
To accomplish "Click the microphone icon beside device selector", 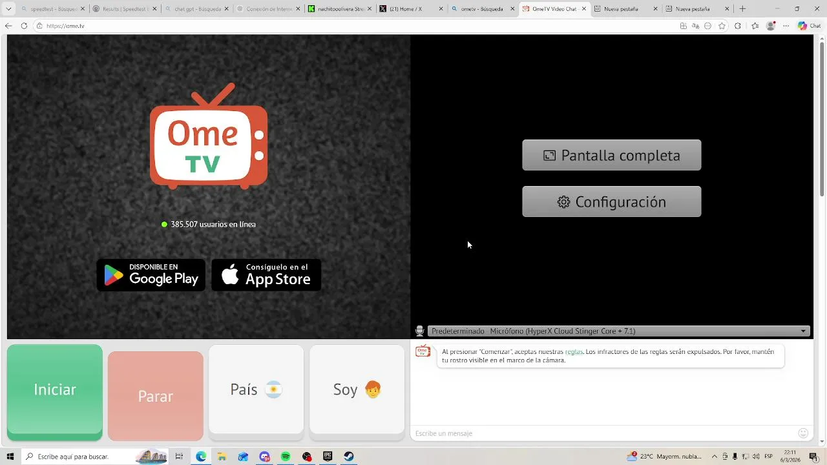I will click(419, 331).
